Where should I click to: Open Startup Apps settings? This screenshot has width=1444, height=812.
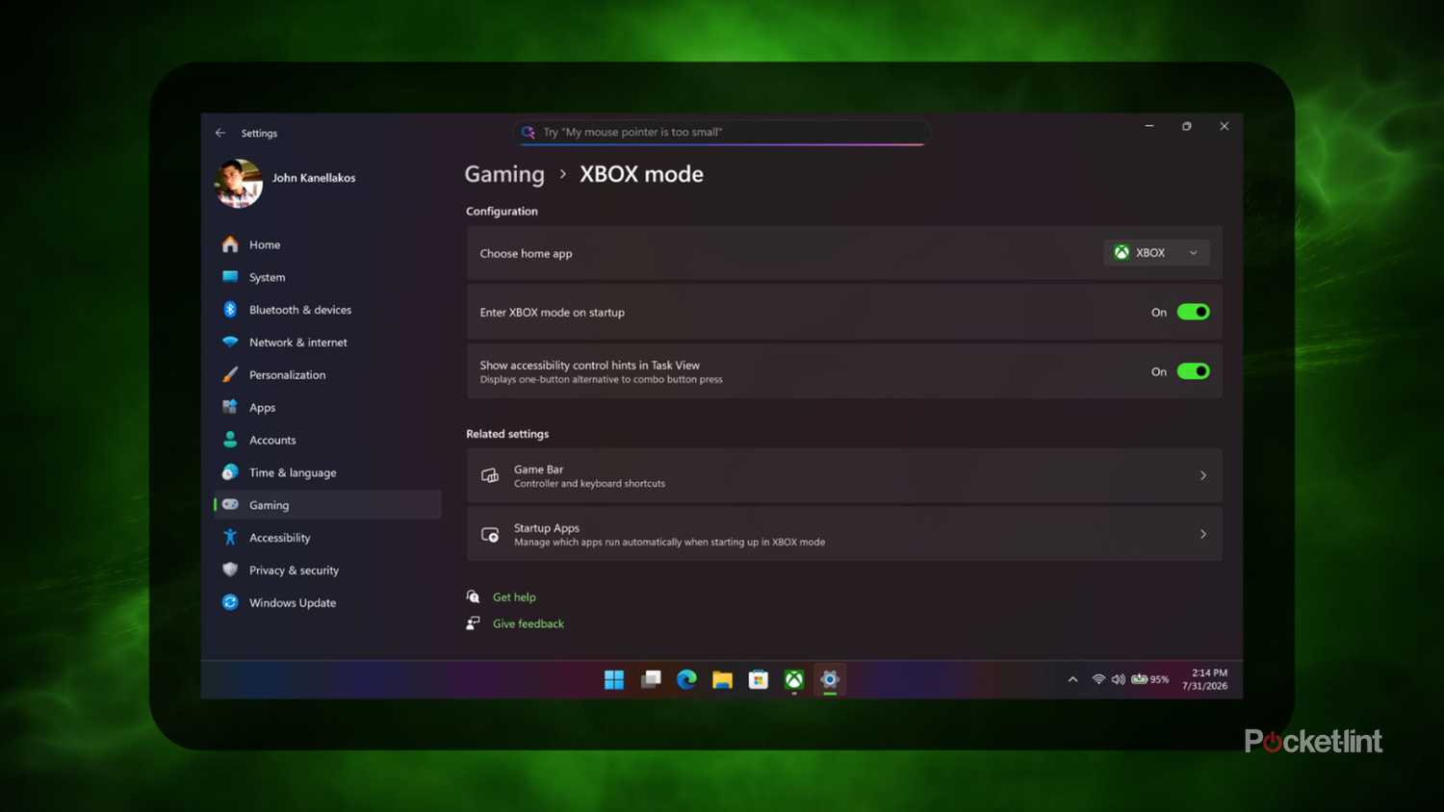click(x=844, y=534)
